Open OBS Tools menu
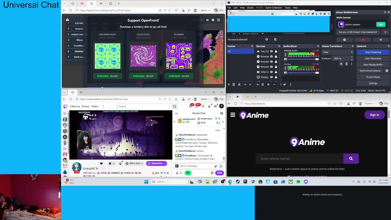Viewport: 391px width, 220px height. coord(287,8)
